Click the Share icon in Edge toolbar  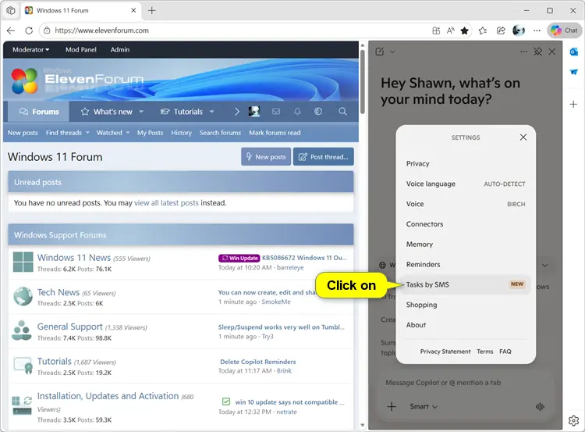pos(501,30)
